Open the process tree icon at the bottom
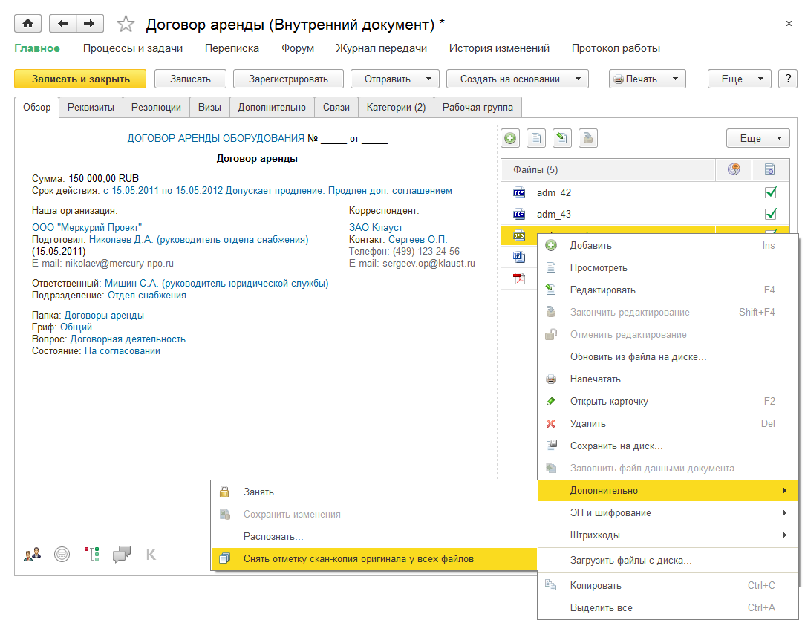Screen dimensions: 805x620 91,555
